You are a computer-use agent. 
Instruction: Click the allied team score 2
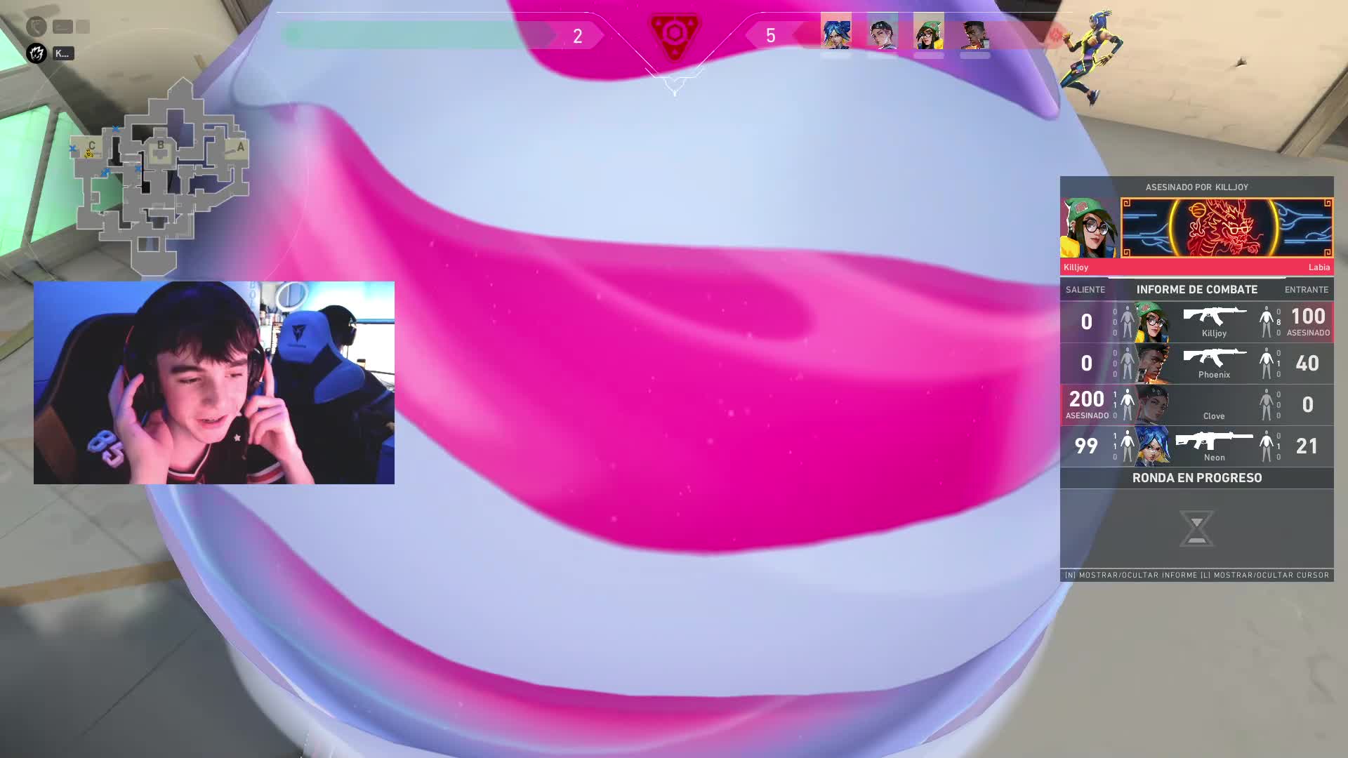tap(577, 36)
